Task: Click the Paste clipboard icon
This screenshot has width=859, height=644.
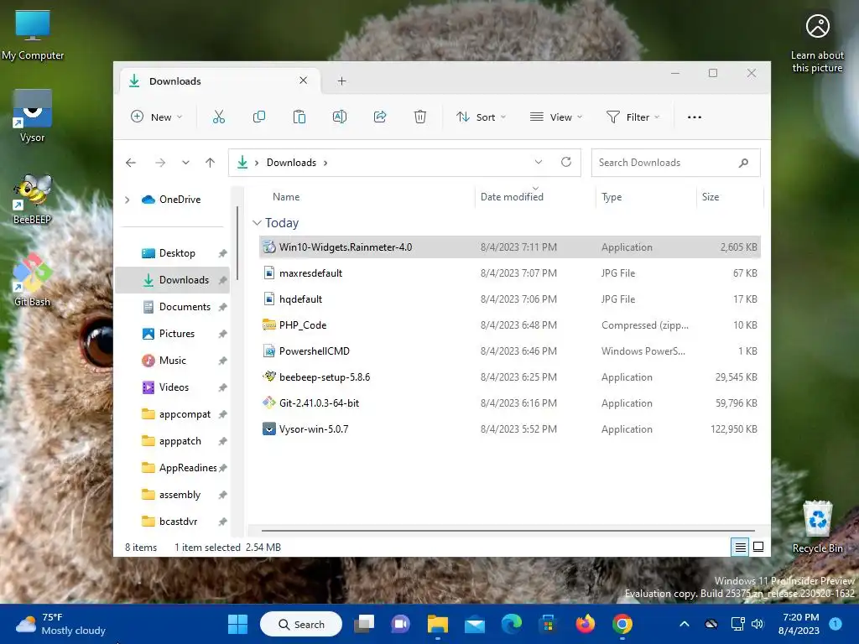Action: (x=299, y=117)
